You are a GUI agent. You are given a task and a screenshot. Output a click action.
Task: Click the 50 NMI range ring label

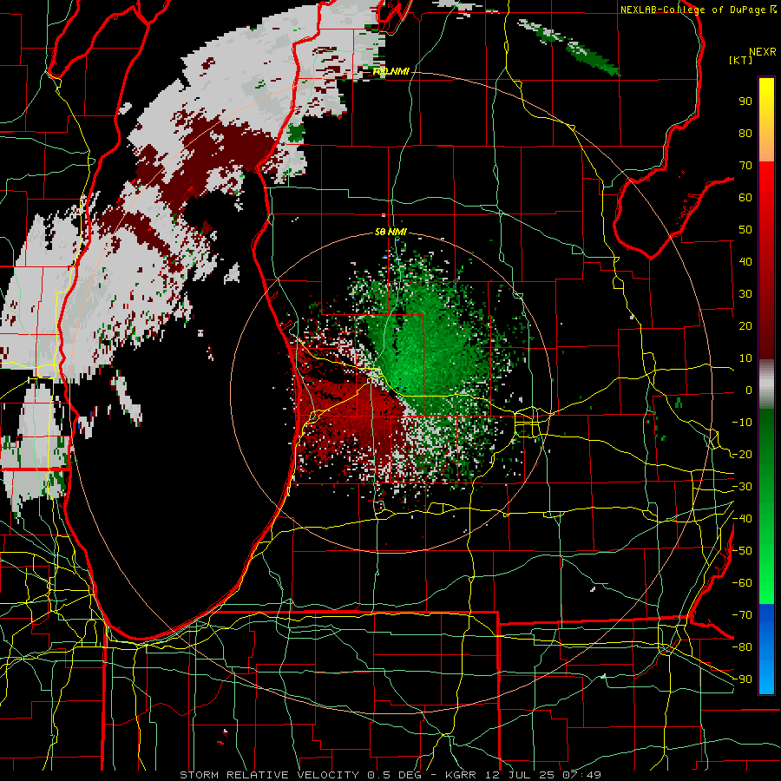coord(391,232)
